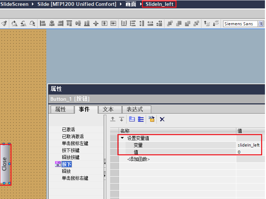Switch to the 文本 tab
This screenshot has height=199, width=266.
[108, 109]
